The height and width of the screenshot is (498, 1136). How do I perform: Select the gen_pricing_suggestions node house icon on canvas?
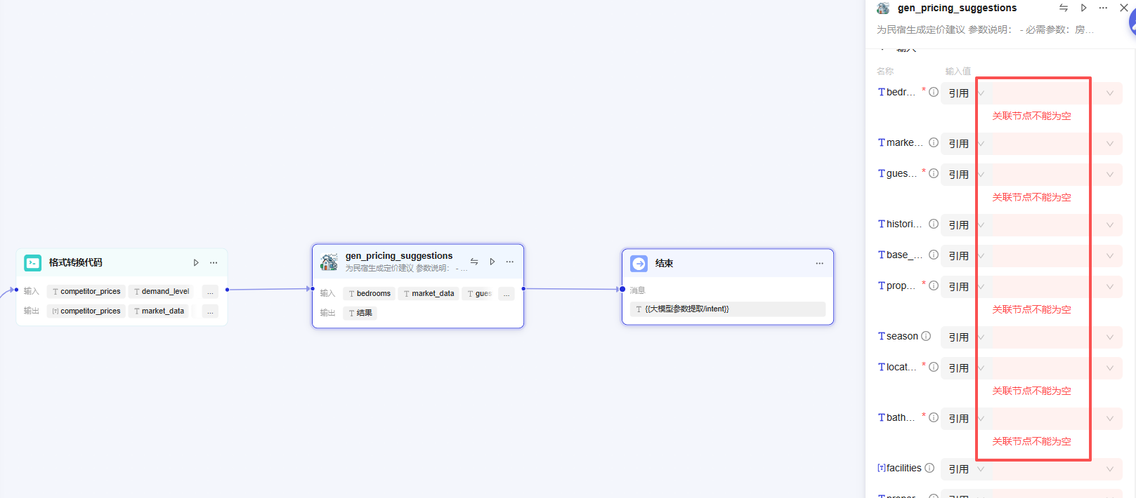[x=329, y=262]
